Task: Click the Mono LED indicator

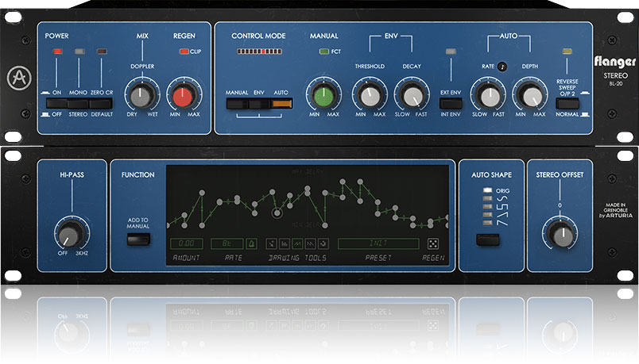Action: point(79,52)
